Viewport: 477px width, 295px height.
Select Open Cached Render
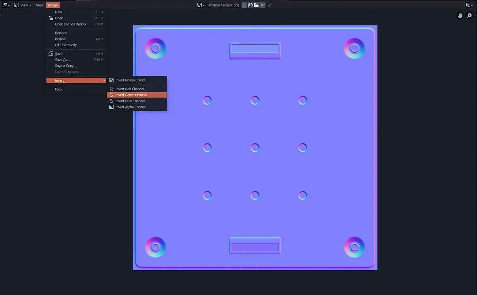pyautogui.click(x=76, y=24)
